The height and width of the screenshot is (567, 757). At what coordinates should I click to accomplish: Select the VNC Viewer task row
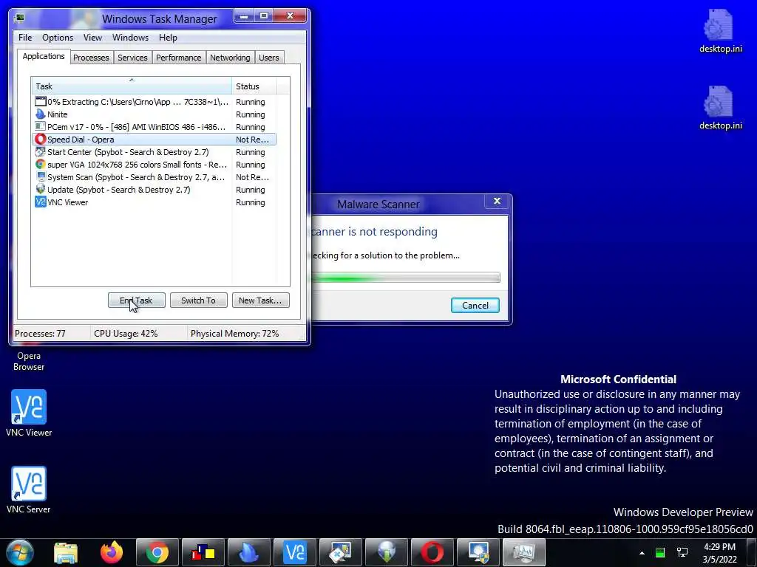[x=154, y=202]
